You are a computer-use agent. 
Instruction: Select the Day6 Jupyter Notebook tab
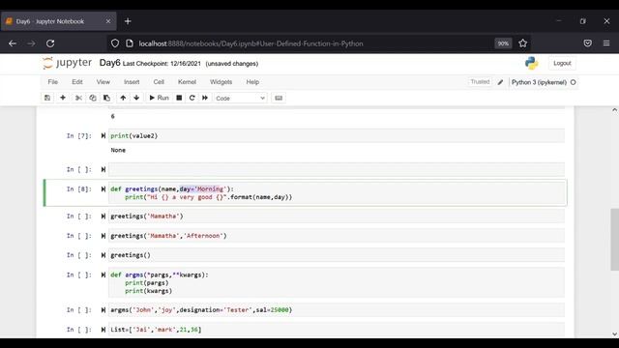pyautogui.click(x=58, y=21)
